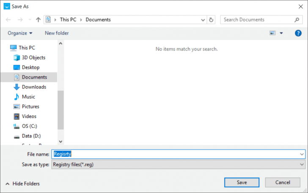Click the OS (C:) drive icon
This screenshot has height=193, width=308.
16,126
